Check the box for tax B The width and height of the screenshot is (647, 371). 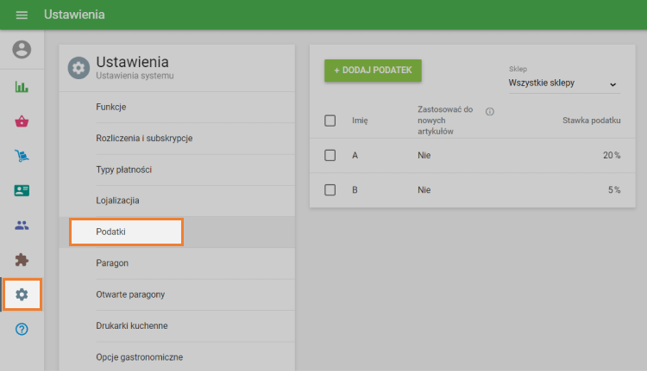click(330, 189)
